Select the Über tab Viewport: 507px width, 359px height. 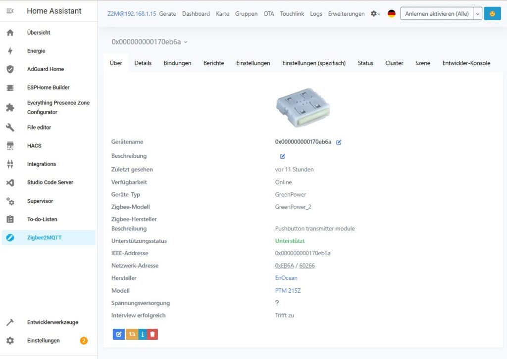click(116, 63)
